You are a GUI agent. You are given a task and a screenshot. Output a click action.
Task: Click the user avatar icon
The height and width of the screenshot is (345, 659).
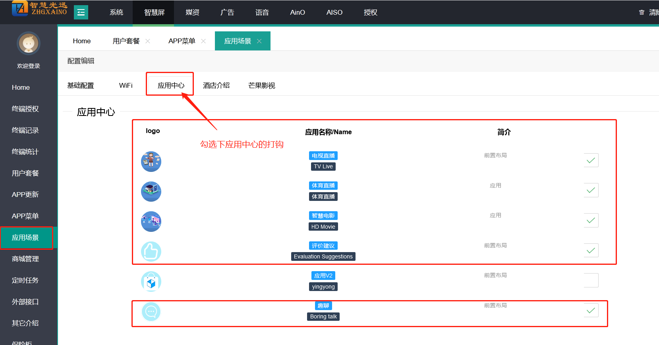29,43
